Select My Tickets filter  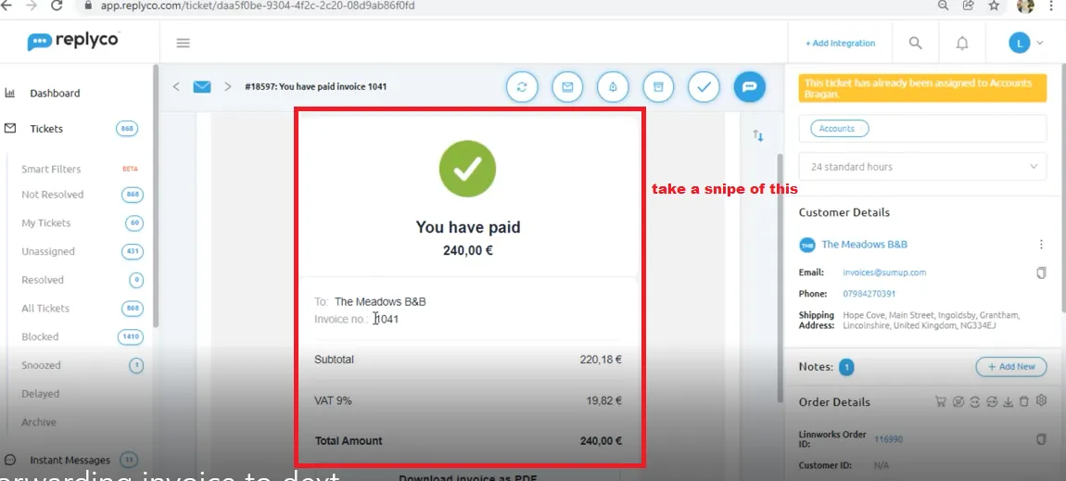coord(46,222)
